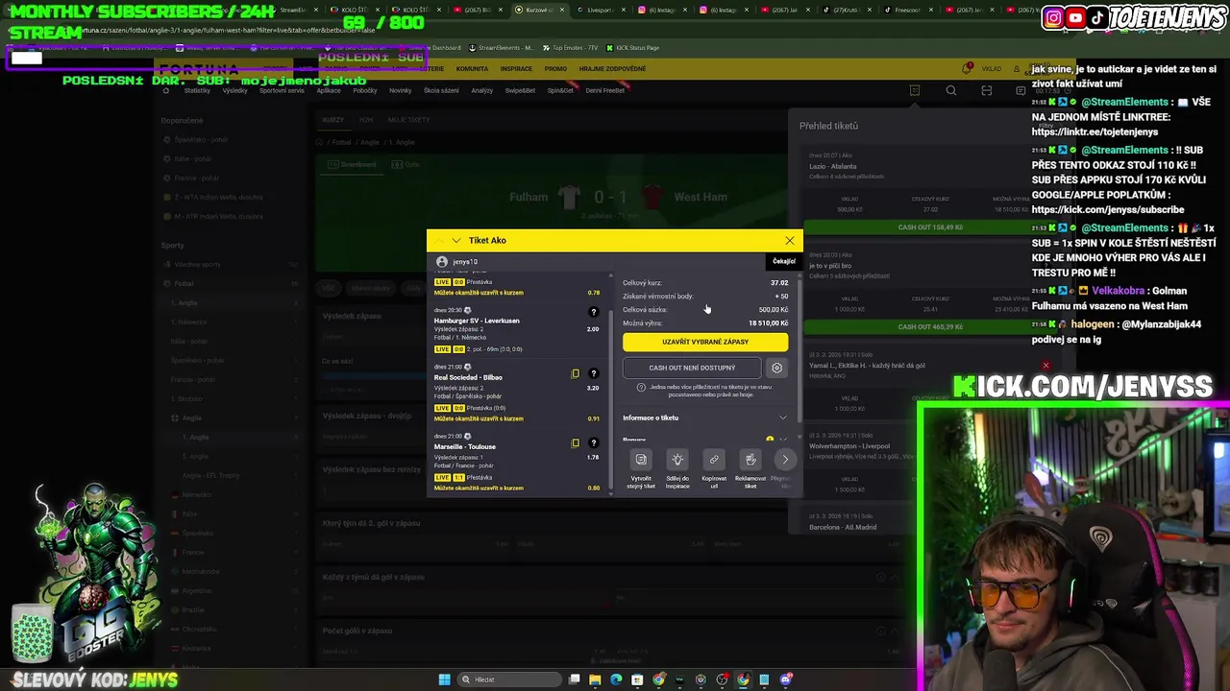Expand the Bonusy section chevron
This screenshot has height=691, width=1230.
coord(783,439)
